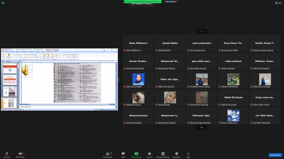
Task: Click Leave Room button
Action: click(x=275, y=155)
